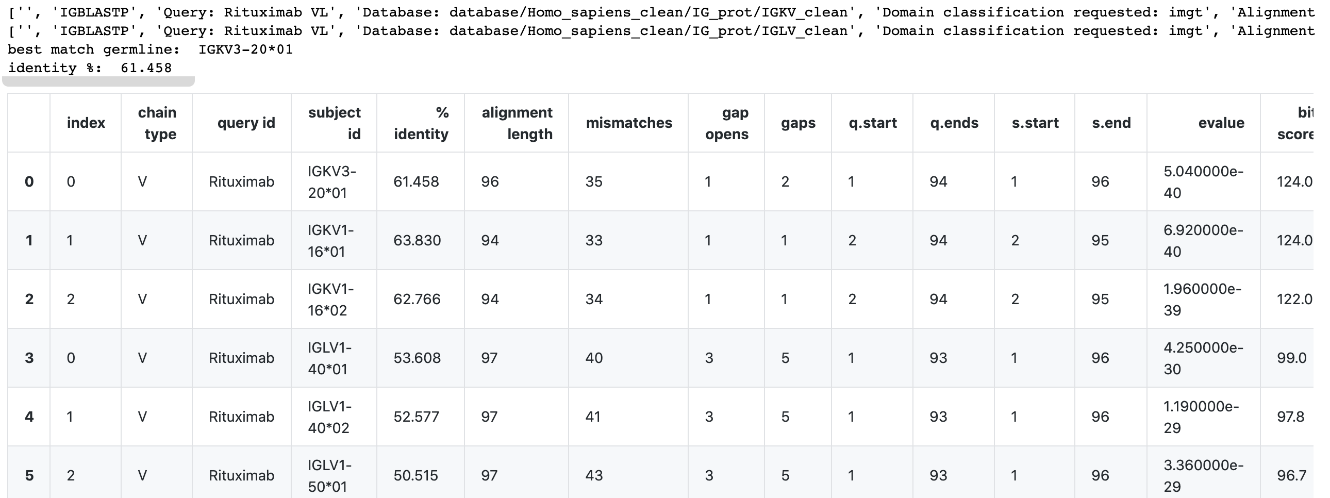Click mismatches value 43
The image size is (1330, 498).
click(x=594, y=476)
